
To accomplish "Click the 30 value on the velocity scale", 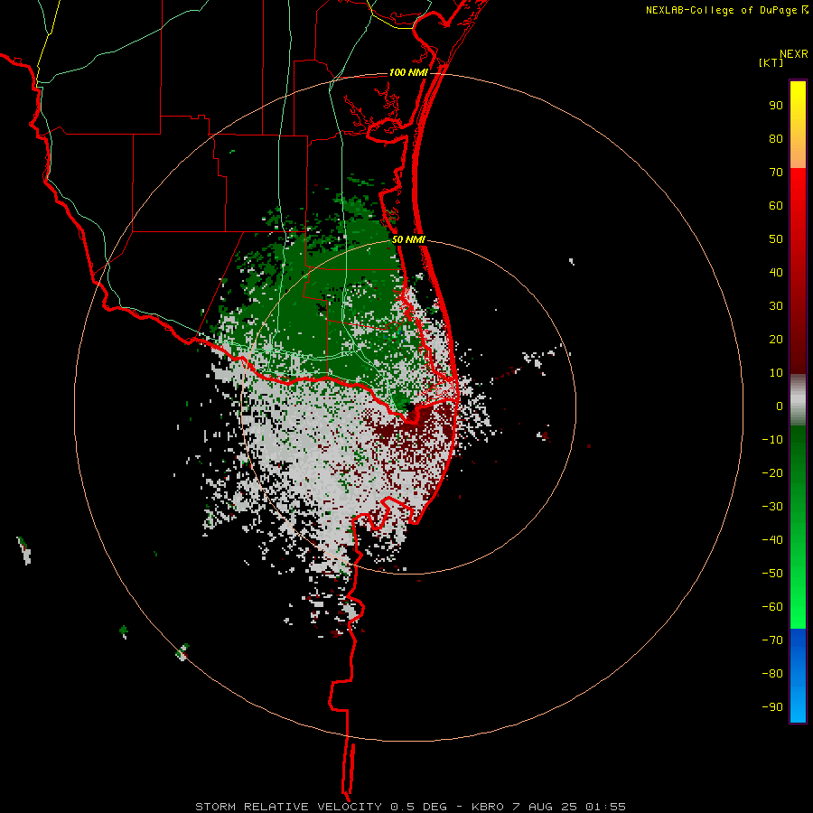I will tap(776, 306).
